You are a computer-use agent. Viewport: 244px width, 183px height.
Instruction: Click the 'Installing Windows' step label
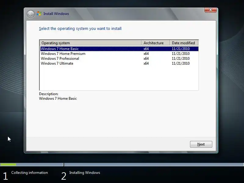pos(85,173)
